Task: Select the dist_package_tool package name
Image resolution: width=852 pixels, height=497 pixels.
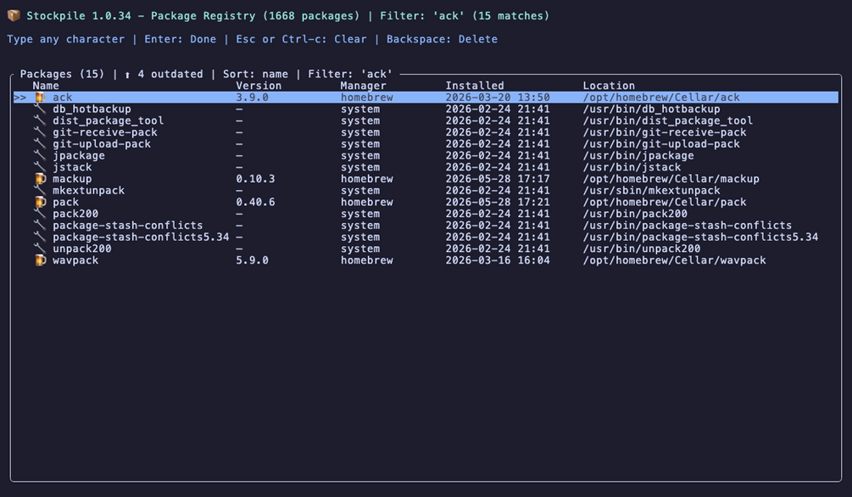Action: click(109, 120)
